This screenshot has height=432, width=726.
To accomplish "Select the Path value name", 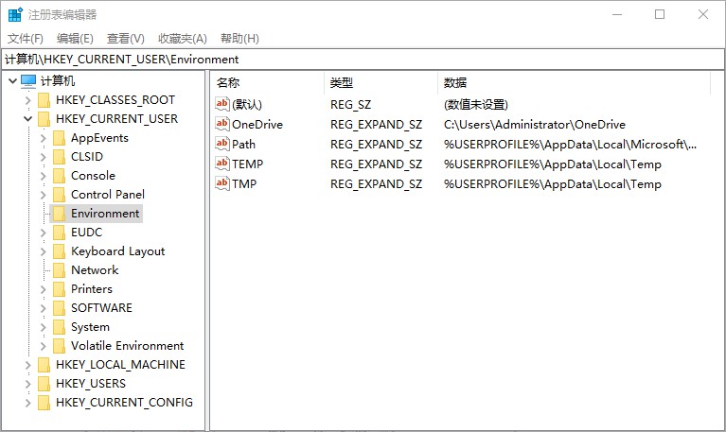I will point(243,145).
